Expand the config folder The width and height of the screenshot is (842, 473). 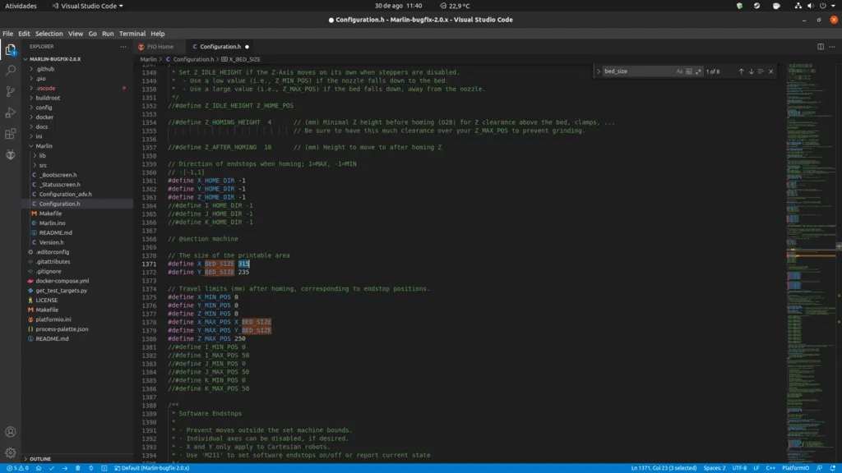[x=44, y=108]
